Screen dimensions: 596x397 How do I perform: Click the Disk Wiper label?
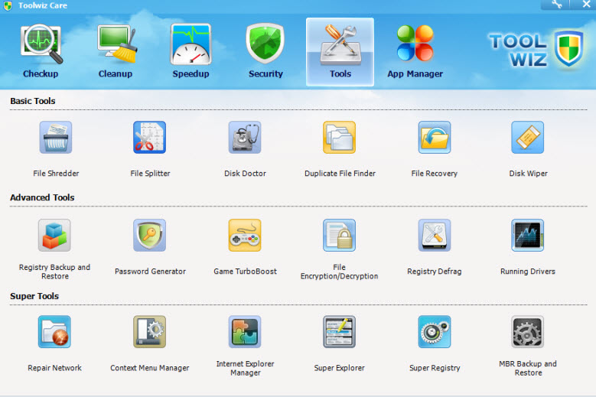529,174
